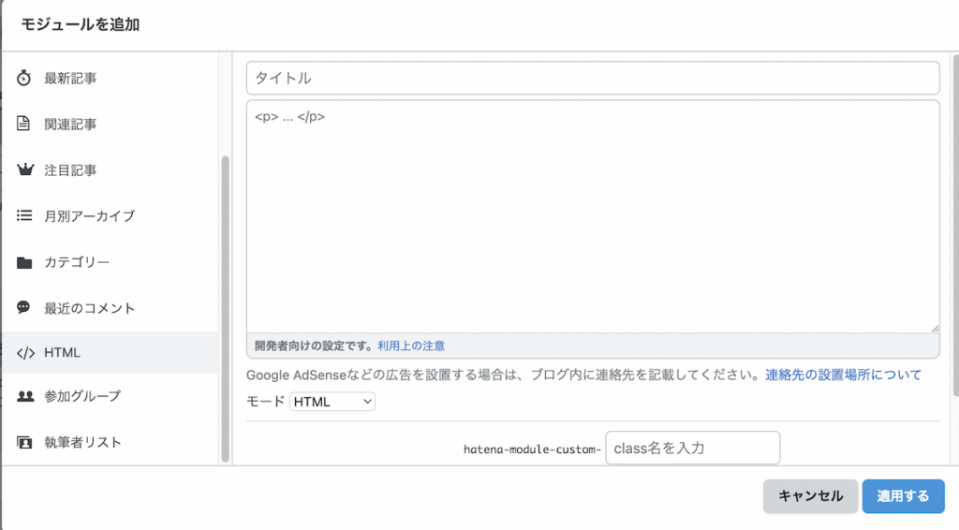The image size is (959, 530).
Task: Click into the HTML code textarea
Action: (593, 217)
